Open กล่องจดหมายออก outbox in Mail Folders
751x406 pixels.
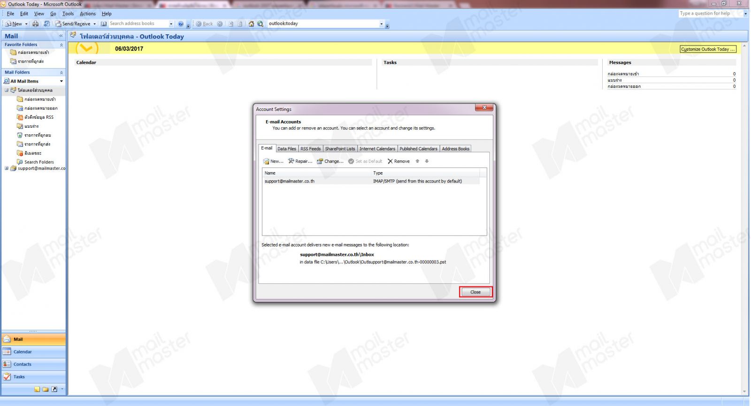pos(37,108)
